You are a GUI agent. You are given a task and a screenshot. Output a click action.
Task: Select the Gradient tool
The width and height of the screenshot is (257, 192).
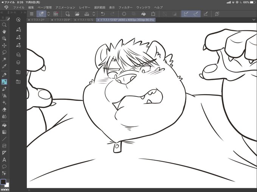tap(4, 132)
